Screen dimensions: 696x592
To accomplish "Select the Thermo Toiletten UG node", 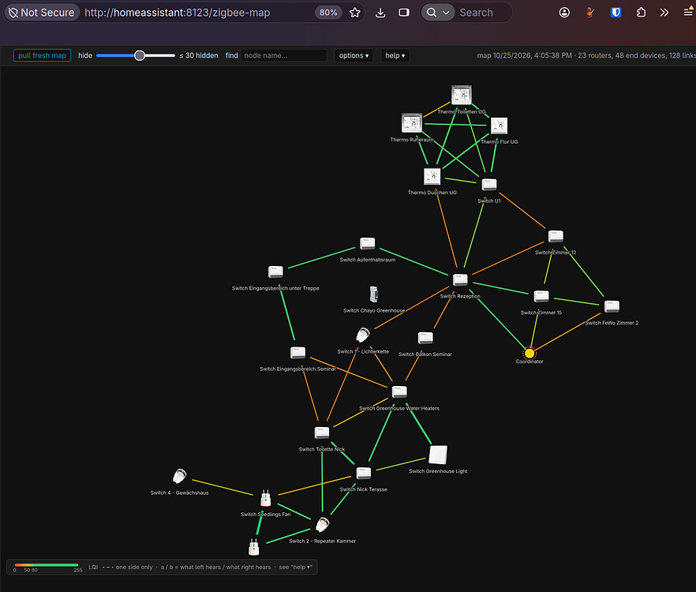I will (461, 95).
